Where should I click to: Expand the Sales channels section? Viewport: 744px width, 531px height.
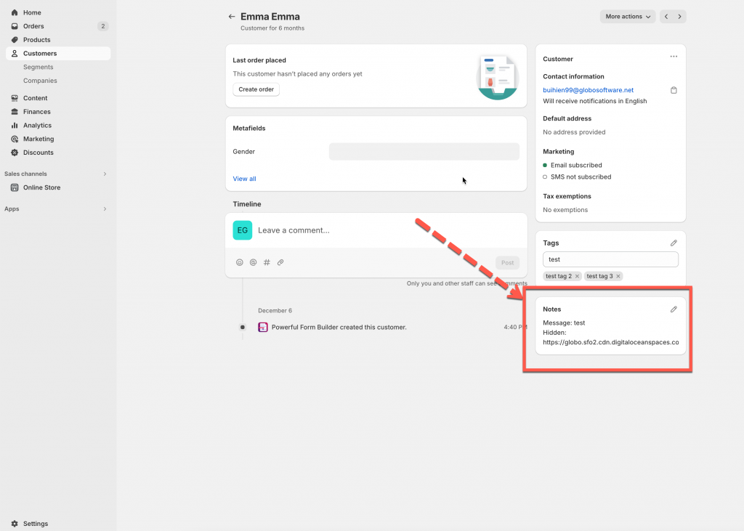pyautogui.click(x=105, y=174)
